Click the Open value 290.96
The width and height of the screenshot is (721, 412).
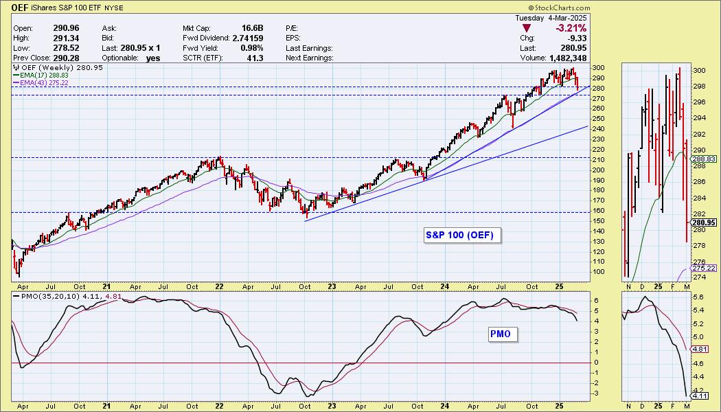click(66, 28)
